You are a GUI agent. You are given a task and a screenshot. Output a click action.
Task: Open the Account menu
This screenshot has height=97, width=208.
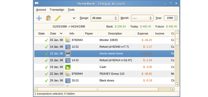[x=41, y=10]
